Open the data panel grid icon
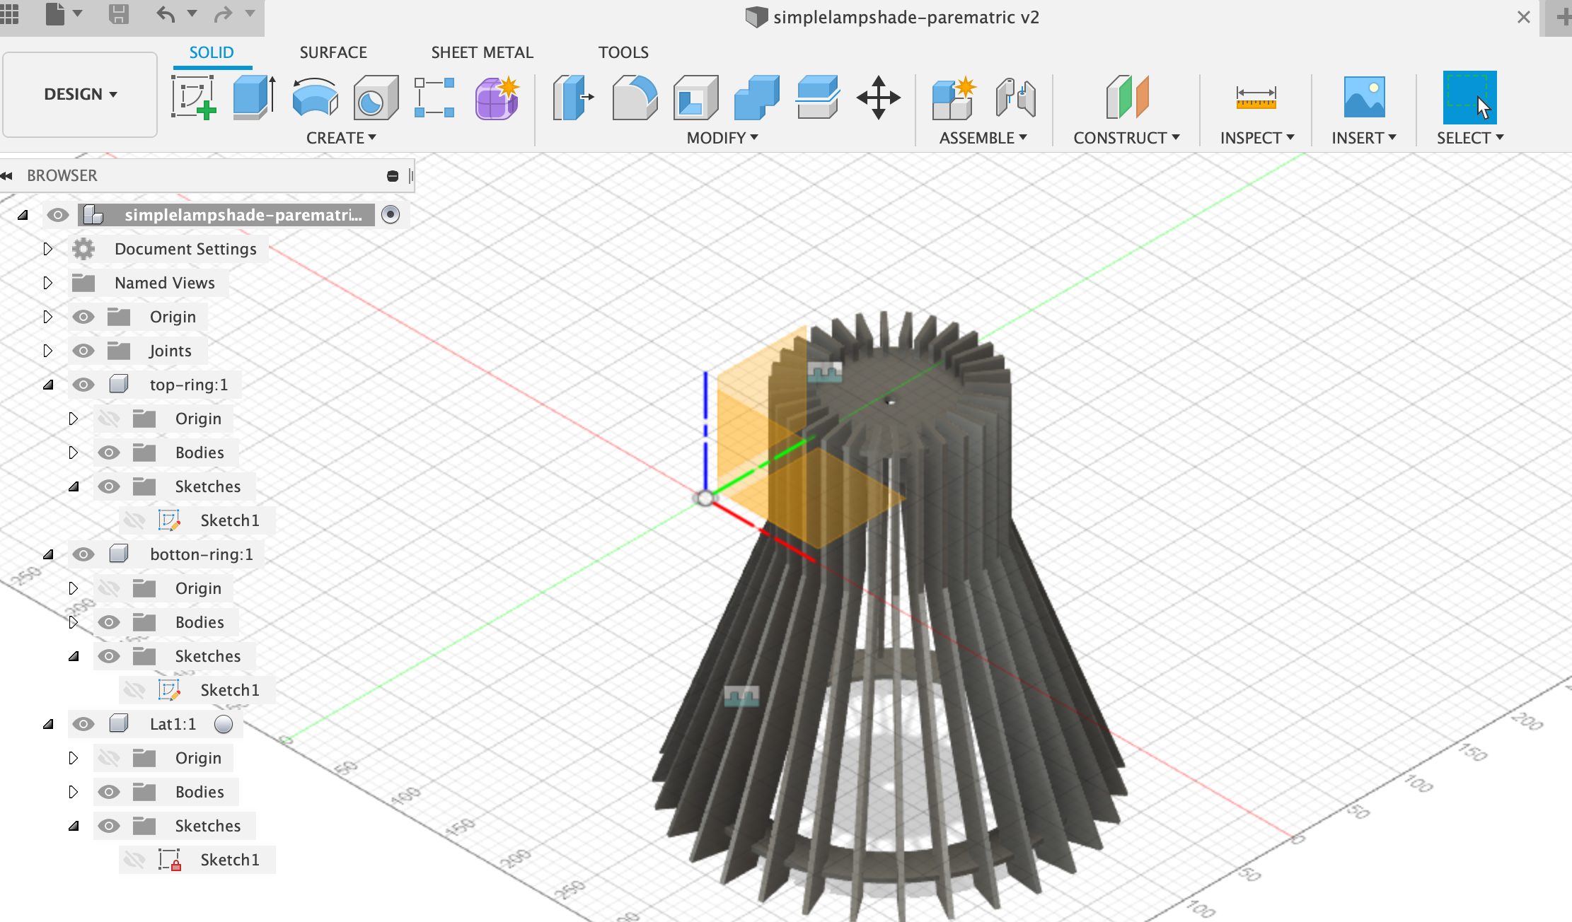Viewport: 1572px width, 922px height. coord(9,13)
